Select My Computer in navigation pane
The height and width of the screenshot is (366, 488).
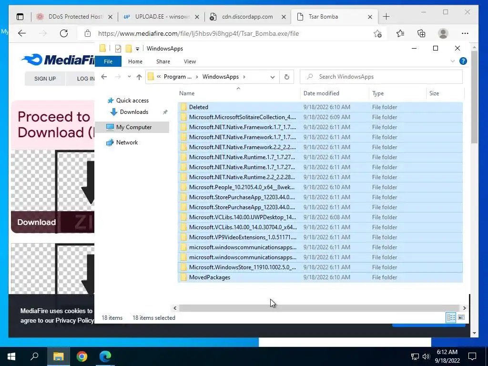[x=133, y=127]
